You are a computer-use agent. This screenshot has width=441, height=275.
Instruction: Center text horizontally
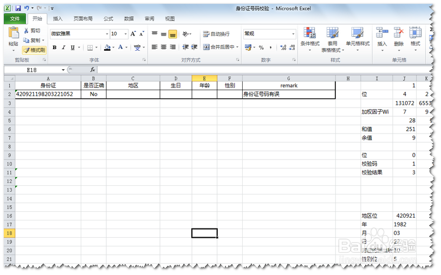point(164,47)
